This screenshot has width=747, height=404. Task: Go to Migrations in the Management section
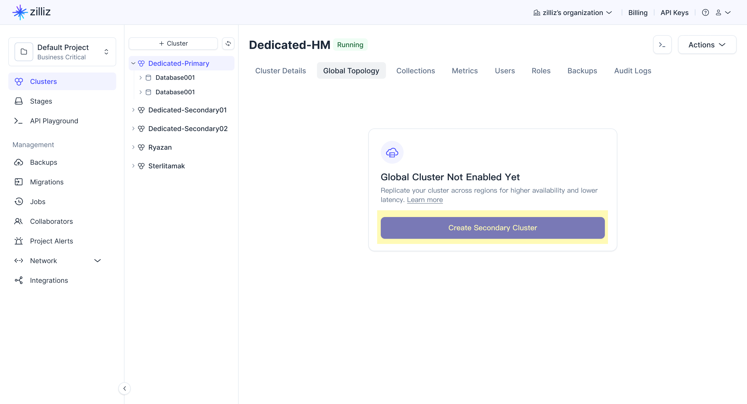[47, 182]
